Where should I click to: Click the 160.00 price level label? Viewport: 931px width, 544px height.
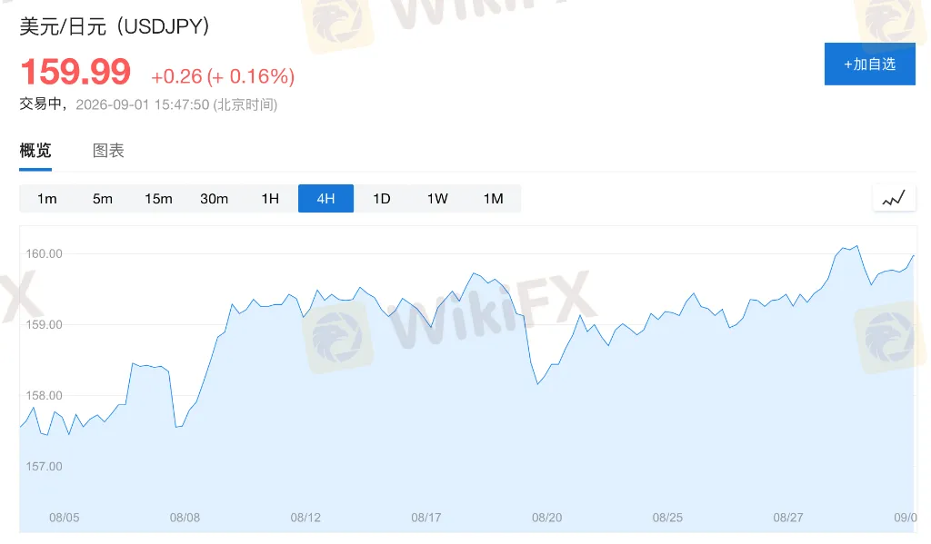tap(44, 254)
